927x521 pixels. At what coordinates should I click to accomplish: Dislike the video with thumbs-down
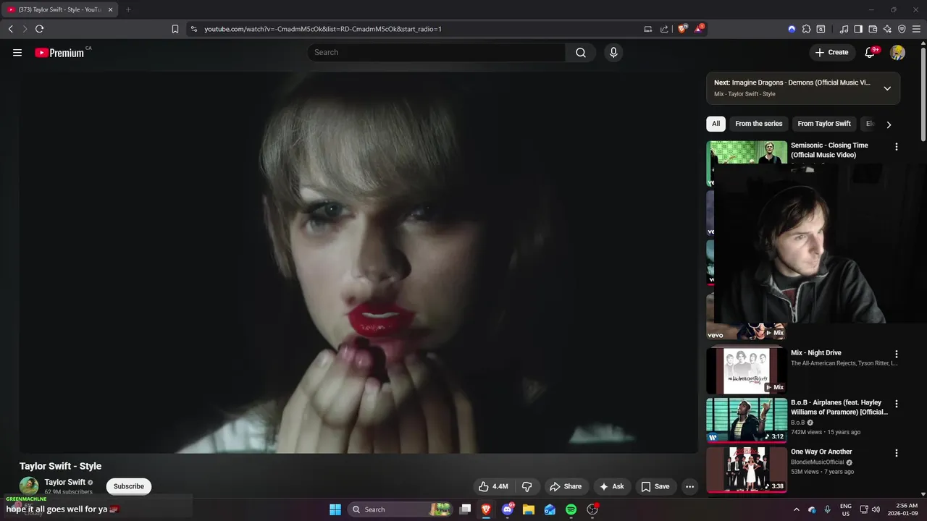527,486
